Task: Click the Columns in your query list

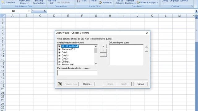Action: 126,55
